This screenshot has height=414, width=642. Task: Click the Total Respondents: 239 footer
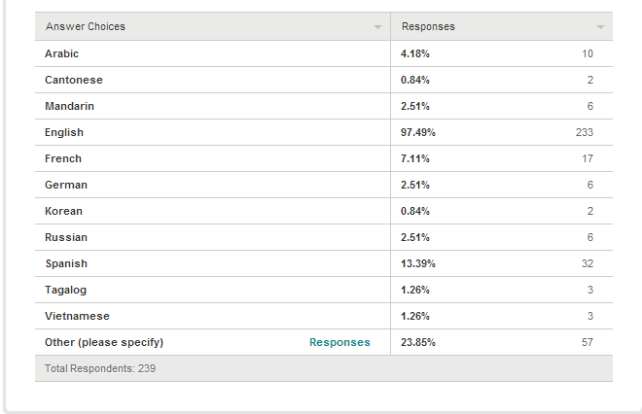coord(324,368)
